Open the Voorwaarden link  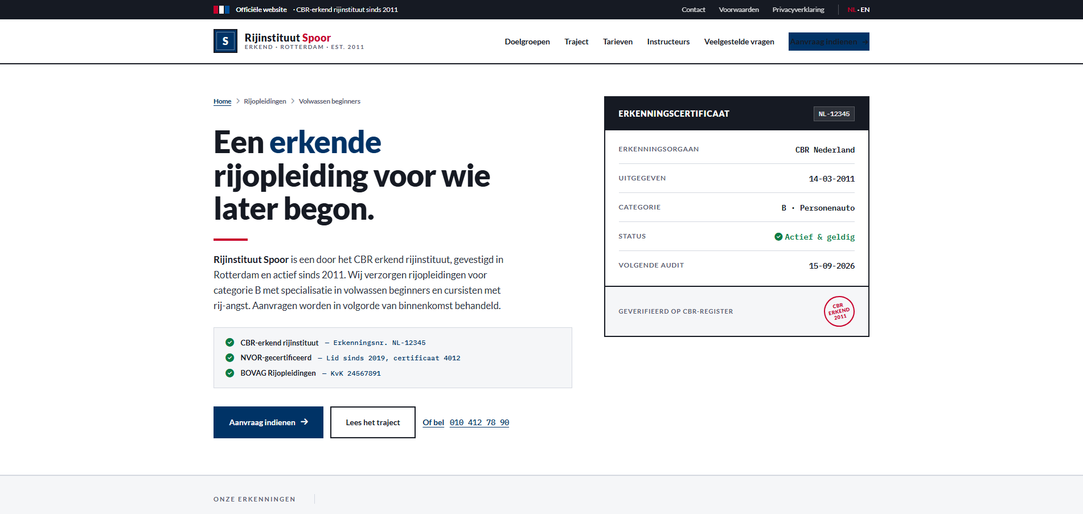tap(739, 10)
